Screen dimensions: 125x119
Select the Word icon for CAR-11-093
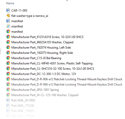coord(8,10)
